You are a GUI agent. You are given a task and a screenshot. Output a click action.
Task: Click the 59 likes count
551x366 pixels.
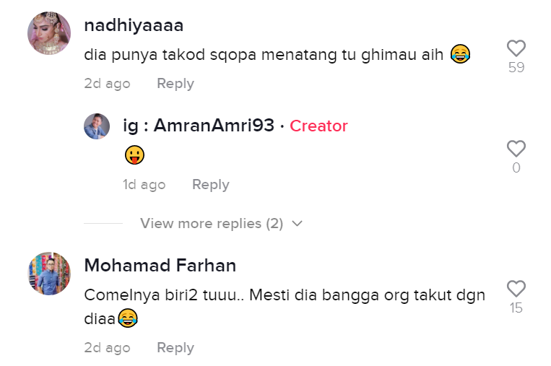pyautogui.click(x=516, y=68)
